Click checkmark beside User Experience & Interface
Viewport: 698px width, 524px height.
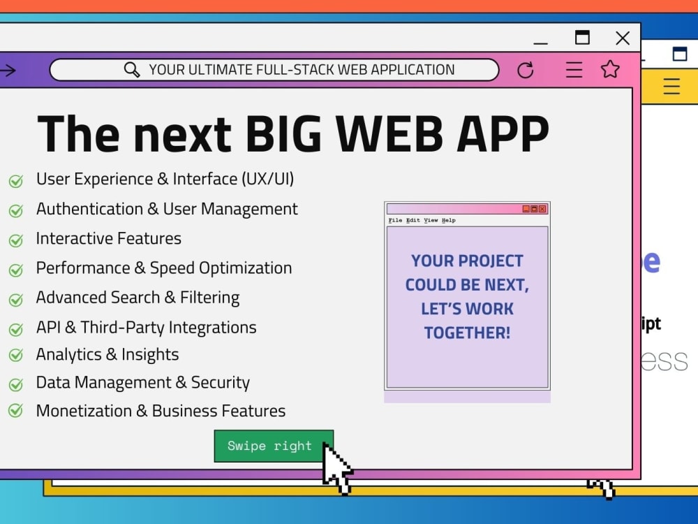(x=16, y=181)
